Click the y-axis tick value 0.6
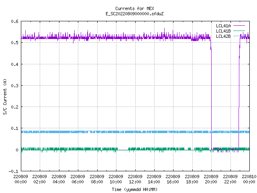 14,21
